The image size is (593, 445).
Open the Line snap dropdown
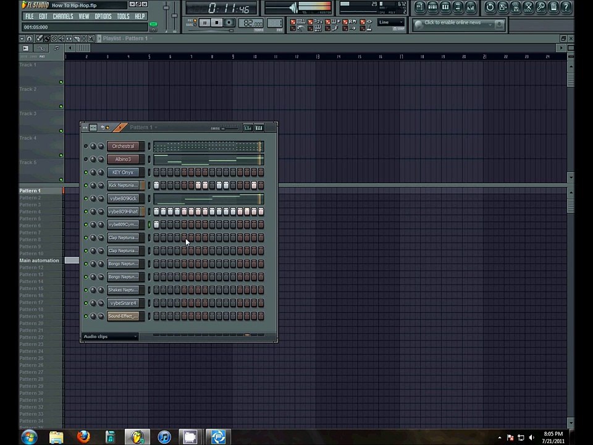[391, 22]
